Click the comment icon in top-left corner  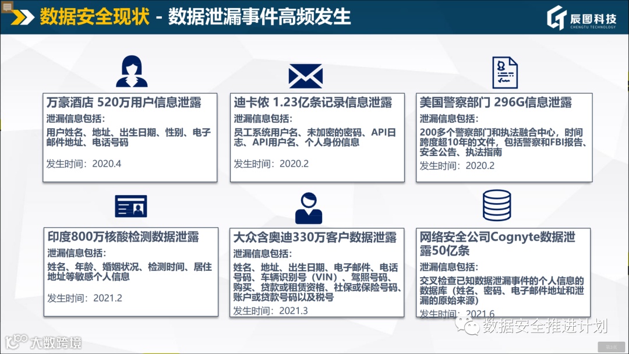click(x=7, y=6)
